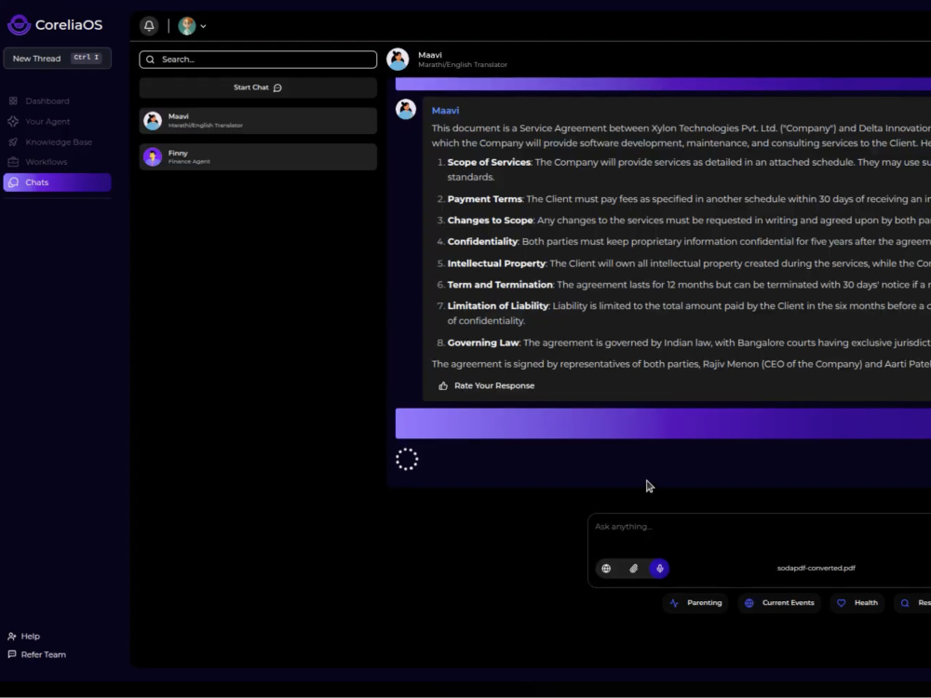The image size is (931, 698).
Task: Click the sodapdf-converted.pdf attachment
Action: pyautogui.click(x=816, y=568)
